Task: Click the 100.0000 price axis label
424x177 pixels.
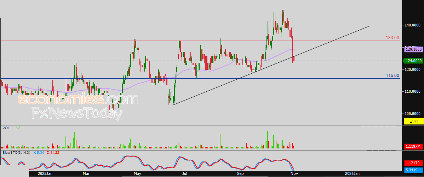Action: click(413, 114)
